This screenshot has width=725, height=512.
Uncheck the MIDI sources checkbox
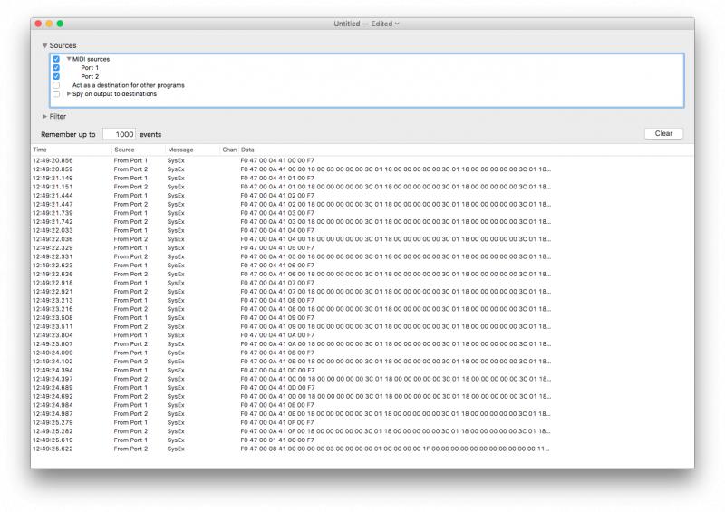point(56,59)
